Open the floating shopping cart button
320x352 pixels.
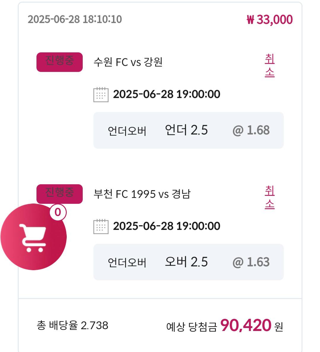click(x=34, y=237)
